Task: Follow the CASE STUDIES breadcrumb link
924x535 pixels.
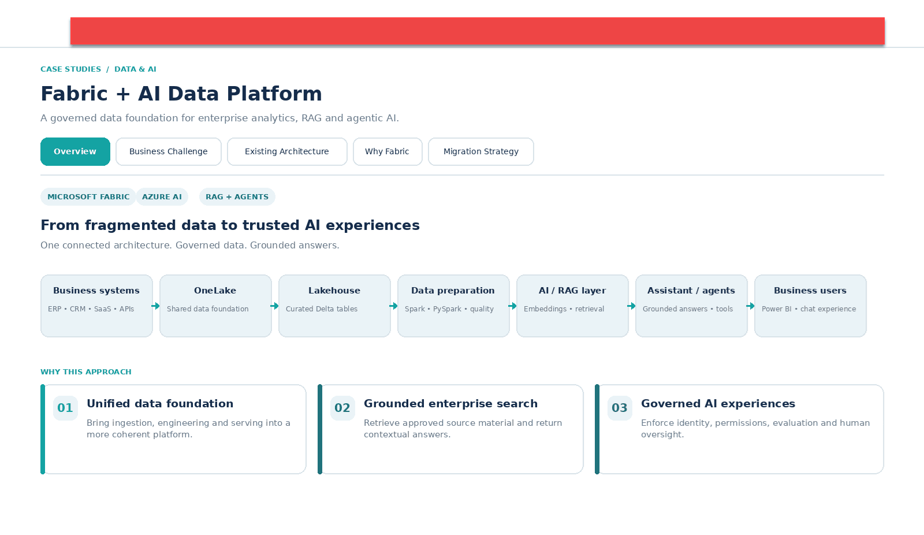Action: [70, 69]
